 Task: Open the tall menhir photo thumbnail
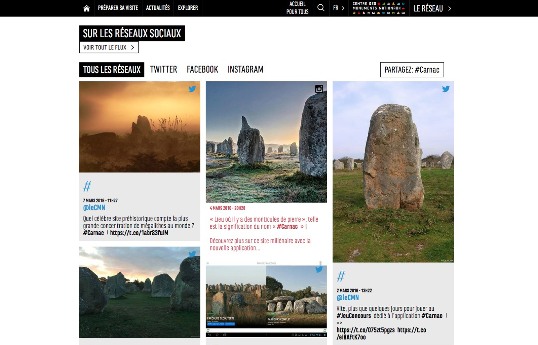point(393,171)
